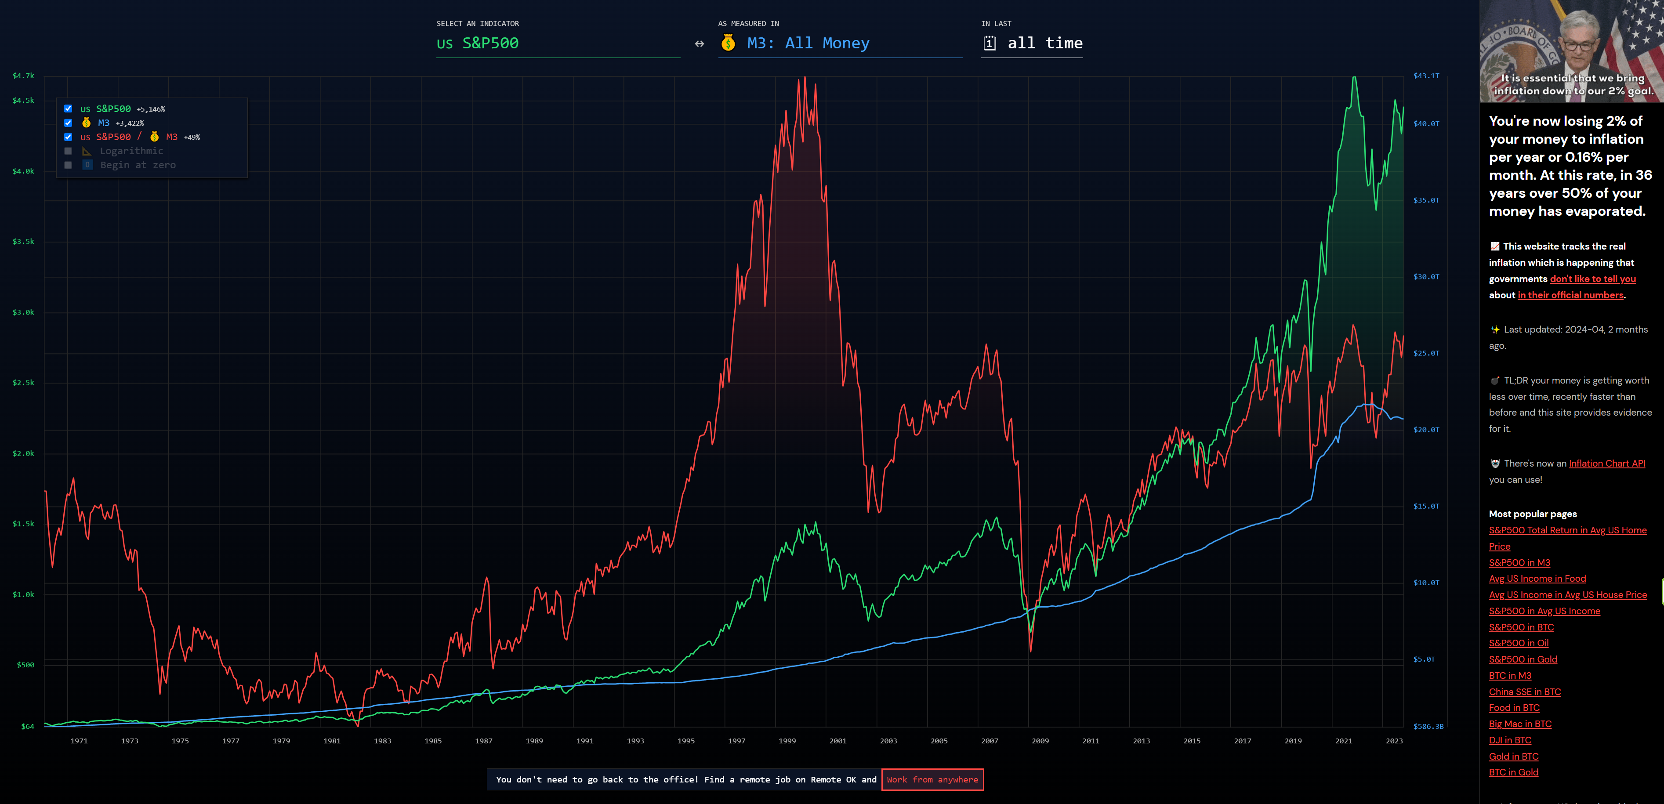Image resolution: width=1664 pixels, height=804 pixels.
Task: Click the sparkle icon before Last updated
Action: (x=1495, y=330)
